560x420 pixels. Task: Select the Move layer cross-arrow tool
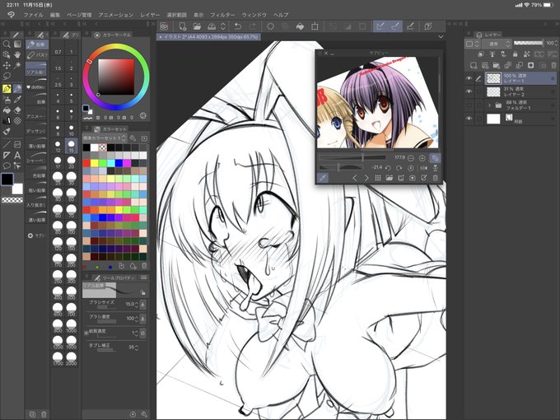point(7,65)
